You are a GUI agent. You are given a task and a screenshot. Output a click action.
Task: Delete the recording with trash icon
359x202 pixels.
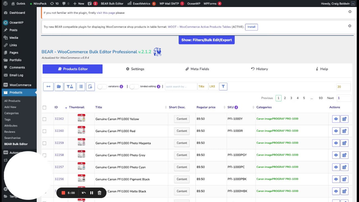[99, 193]
